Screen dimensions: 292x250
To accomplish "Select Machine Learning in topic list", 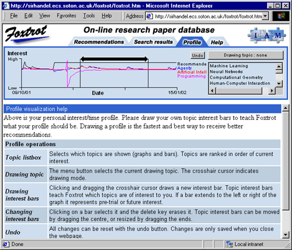I will 229,66.
